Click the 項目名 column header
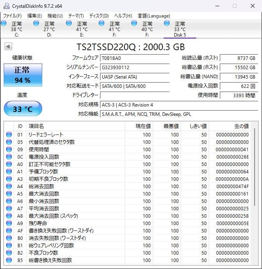The height and width of the screenshot is (269, 262). click(x=75, y=126)
